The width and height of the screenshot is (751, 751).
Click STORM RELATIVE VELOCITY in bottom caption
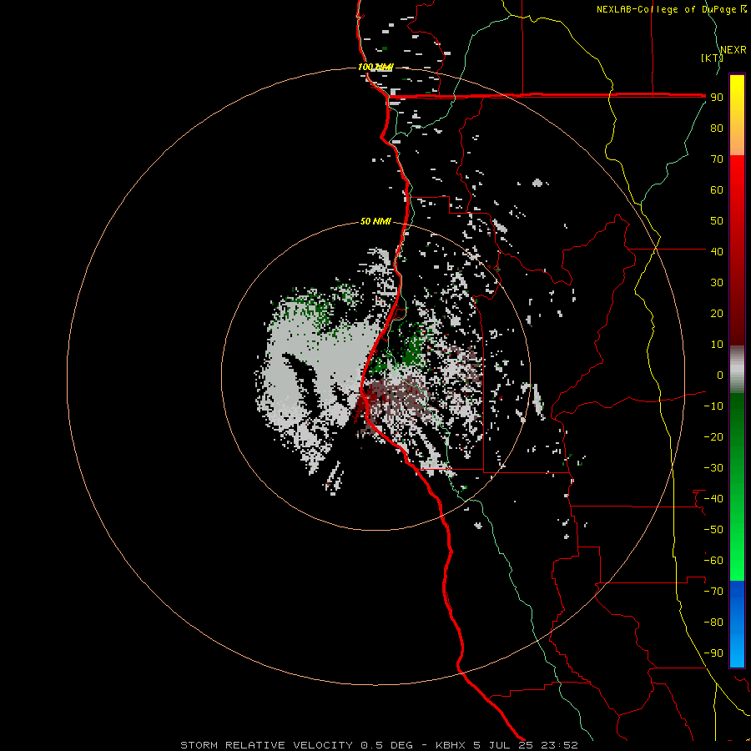coord(266,745)
